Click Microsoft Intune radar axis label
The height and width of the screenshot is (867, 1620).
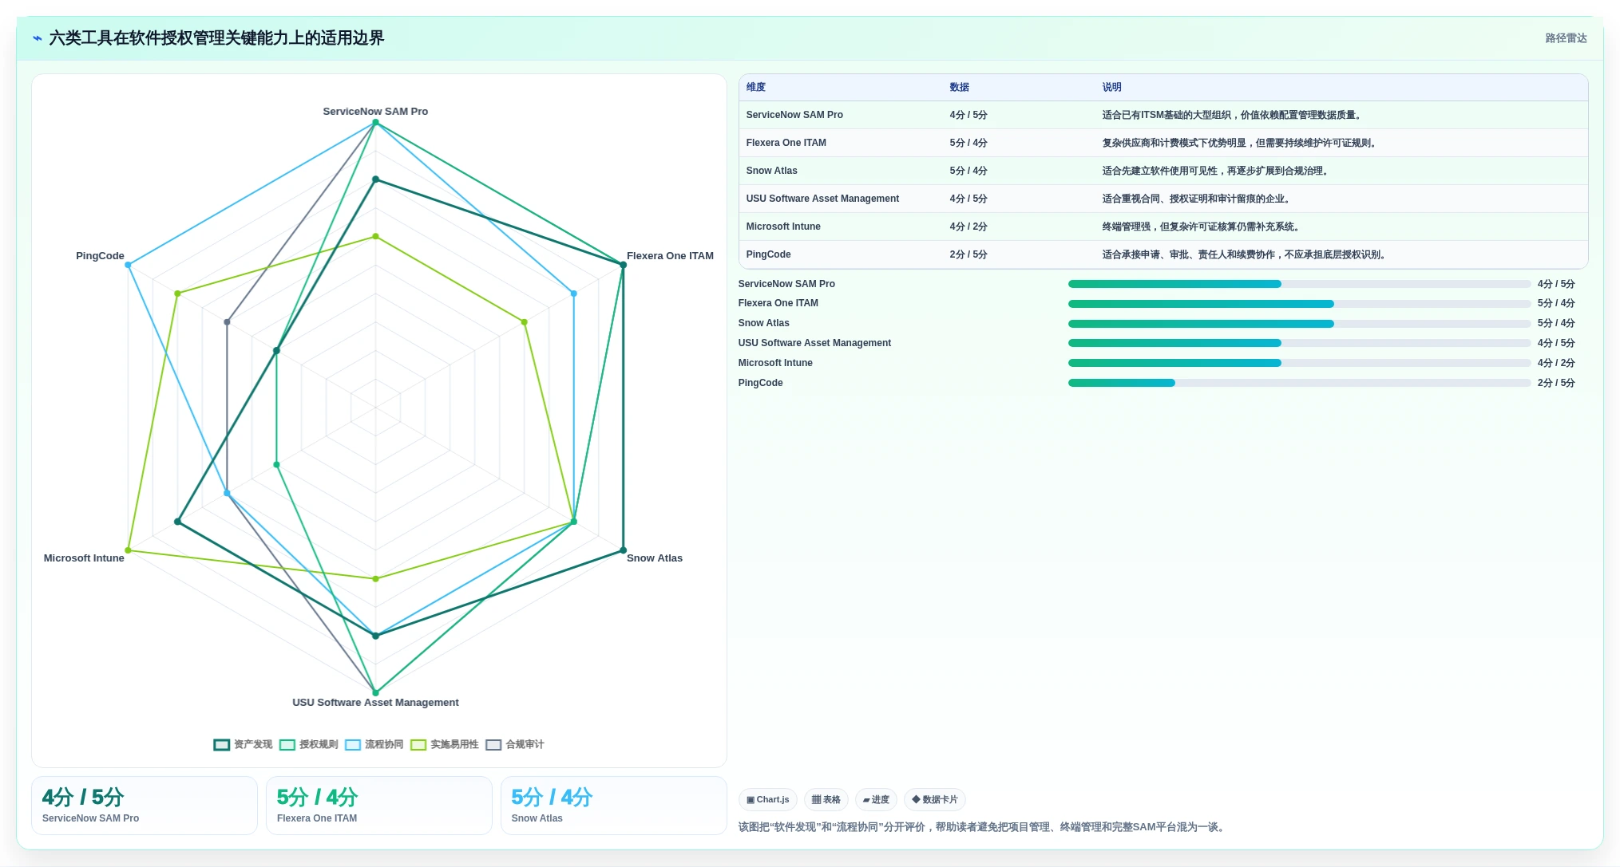(84, 558)
